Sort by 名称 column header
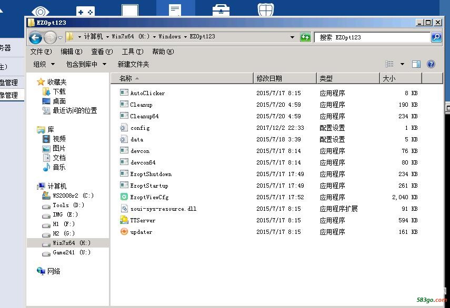Screen dimensions: 450x308 (x=182, y=78)
